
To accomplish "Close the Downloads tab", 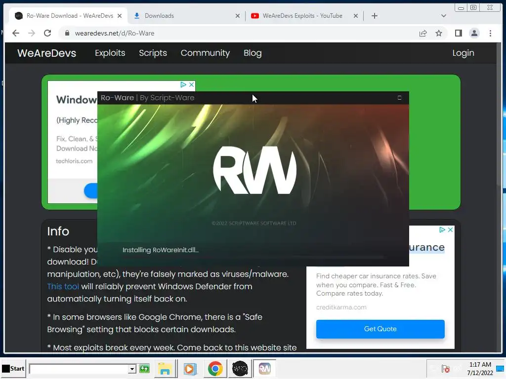I will tap(238, 16).
